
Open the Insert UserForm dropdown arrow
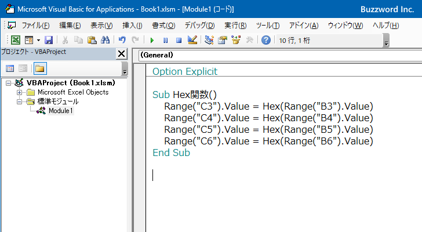click(38, 41)
